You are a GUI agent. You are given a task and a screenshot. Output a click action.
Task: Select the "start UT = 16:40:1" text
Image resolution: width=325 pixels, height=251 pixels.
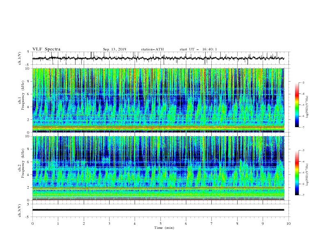click(198, 49)
